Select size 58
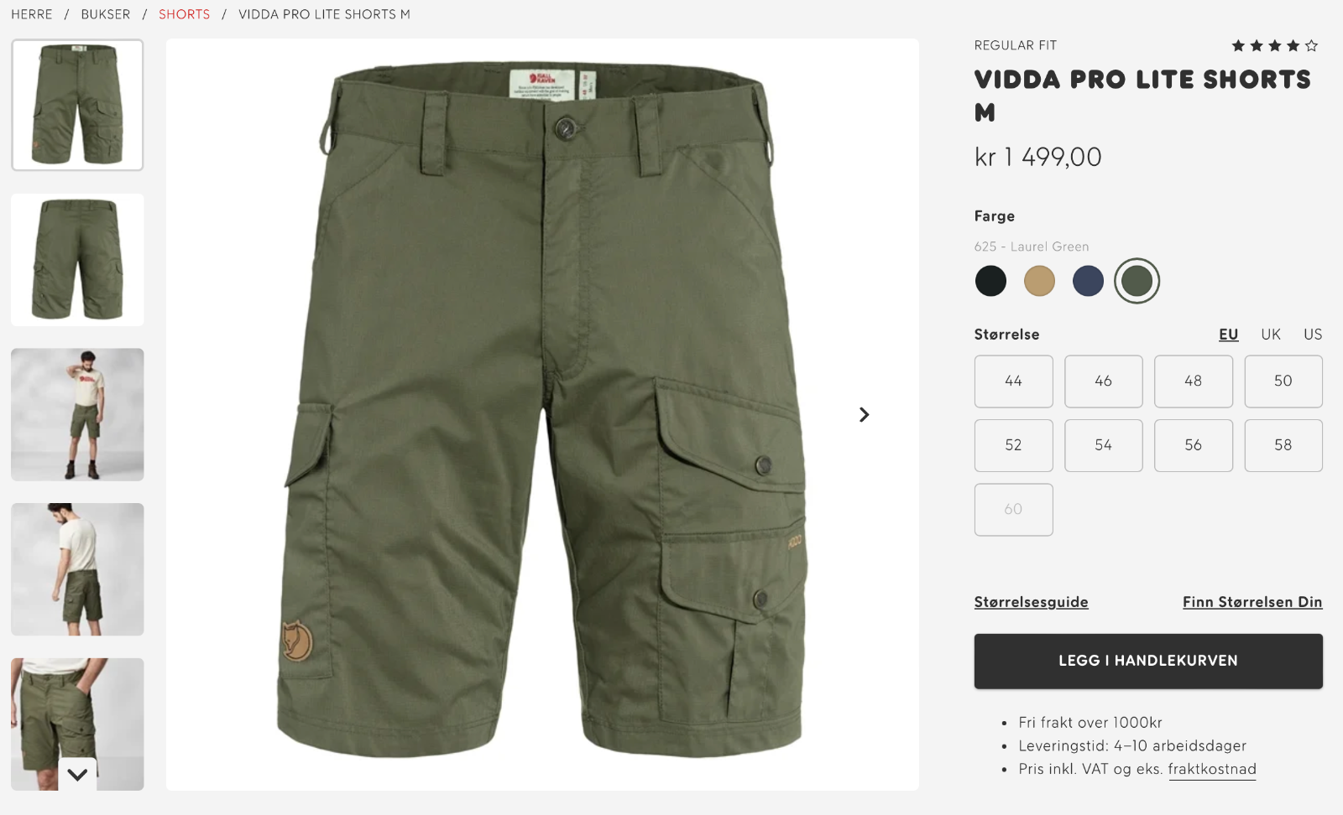 point(1283,445)
